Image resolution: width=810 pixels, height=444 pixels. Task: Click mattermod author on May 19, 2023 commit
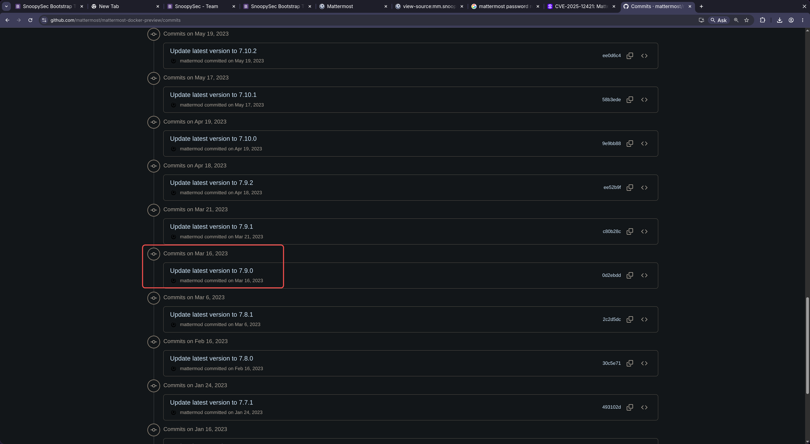191,61
